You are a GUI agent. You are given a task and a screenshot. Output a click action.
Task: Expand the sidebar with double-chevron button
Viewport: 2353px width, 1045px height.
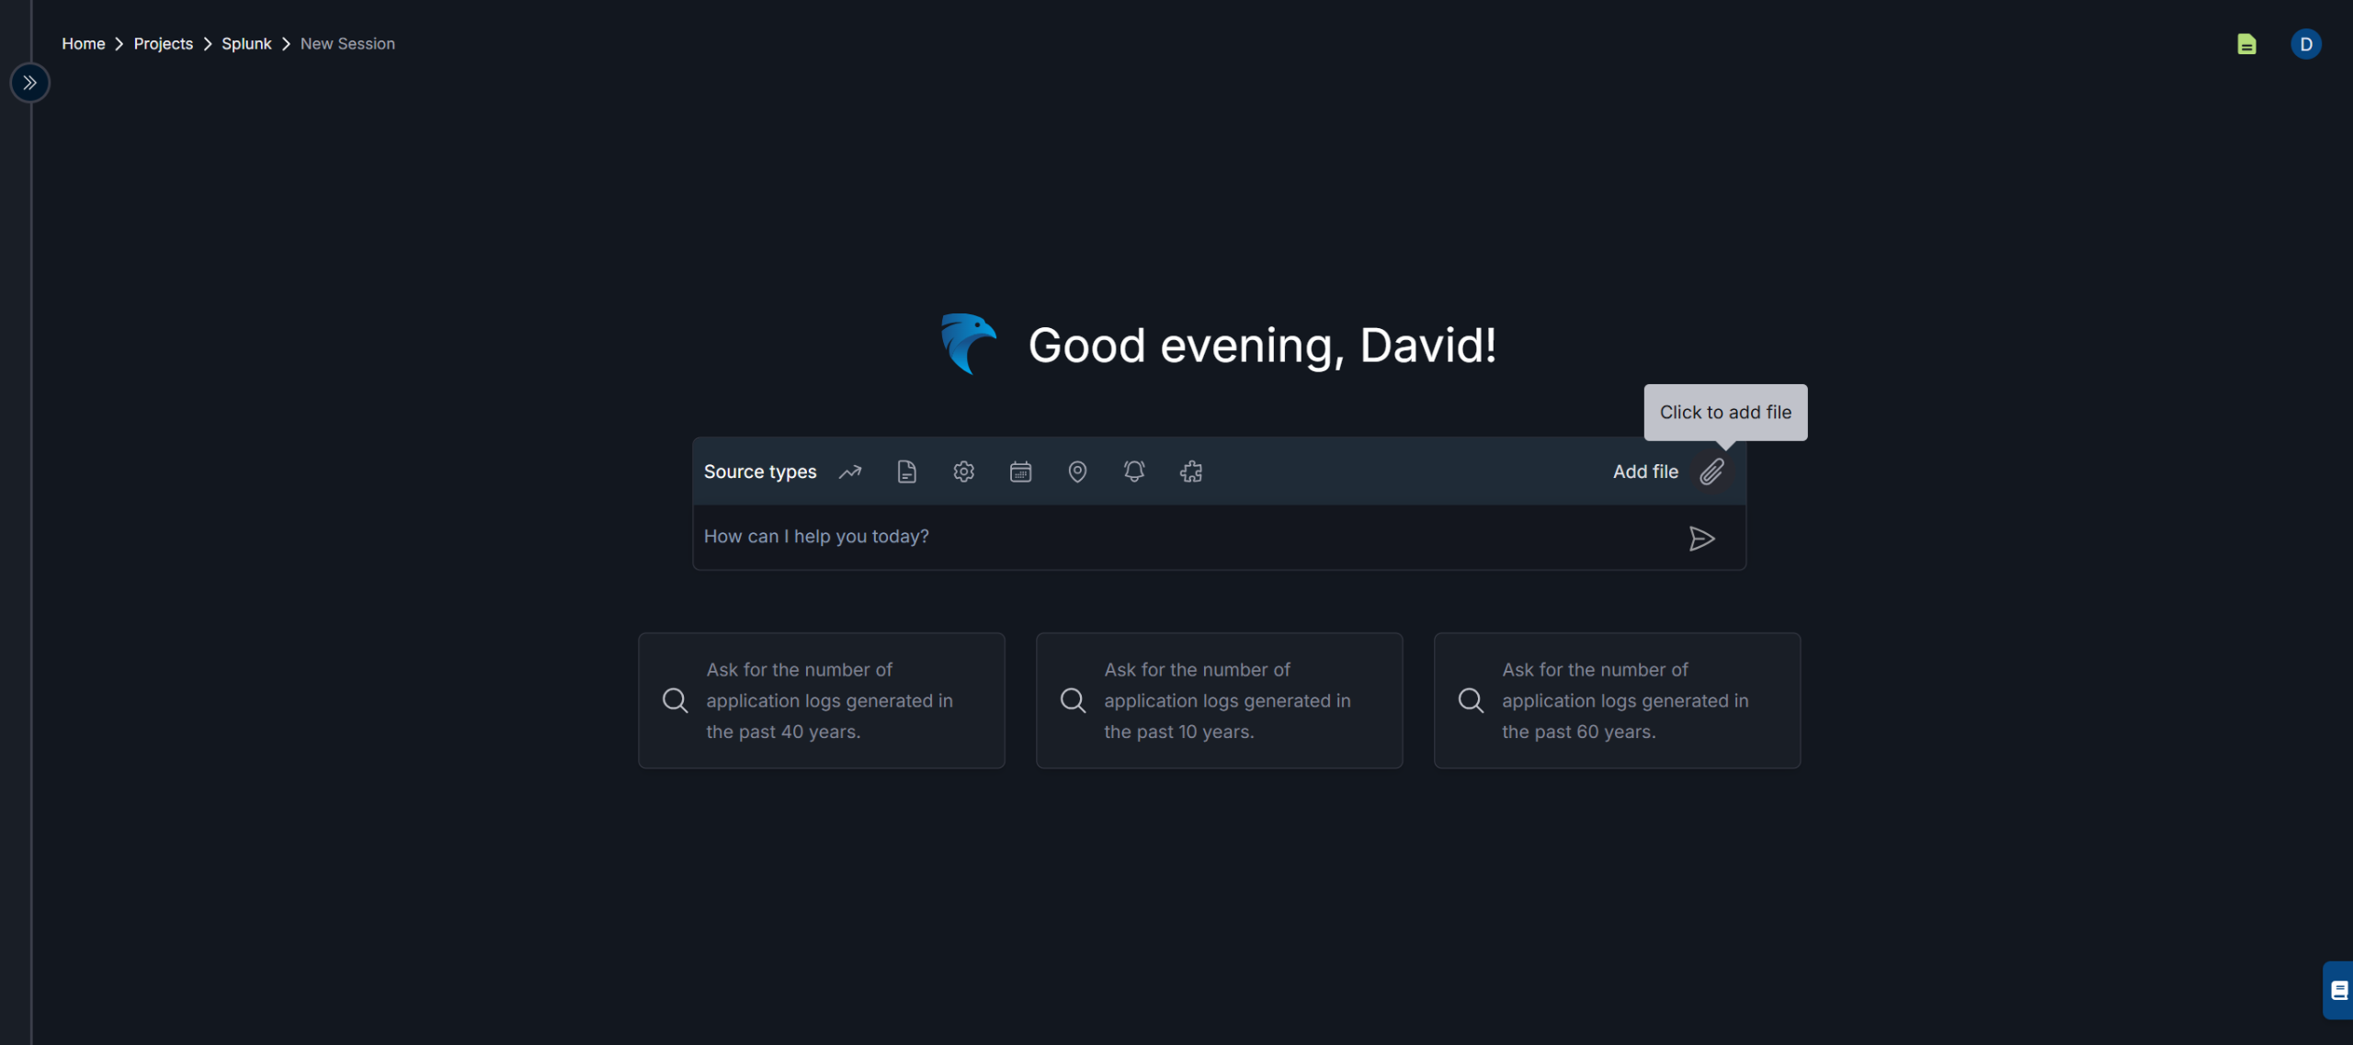coord(30,83)
